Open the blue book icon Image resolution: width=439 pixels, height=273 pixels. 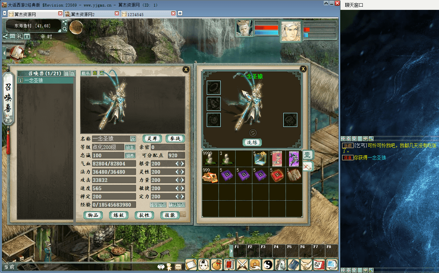pos(293,264)
